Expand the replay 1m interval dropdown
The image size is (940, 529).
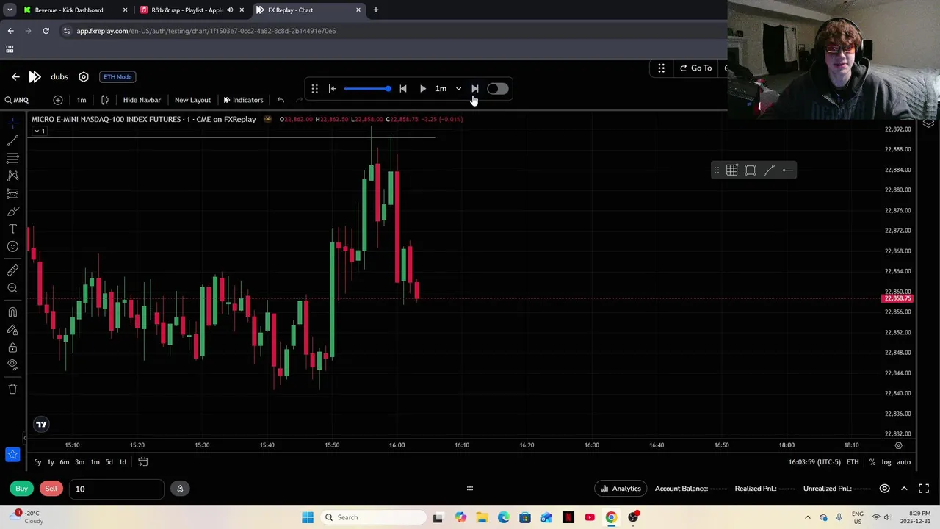click(x=448, y=89)
